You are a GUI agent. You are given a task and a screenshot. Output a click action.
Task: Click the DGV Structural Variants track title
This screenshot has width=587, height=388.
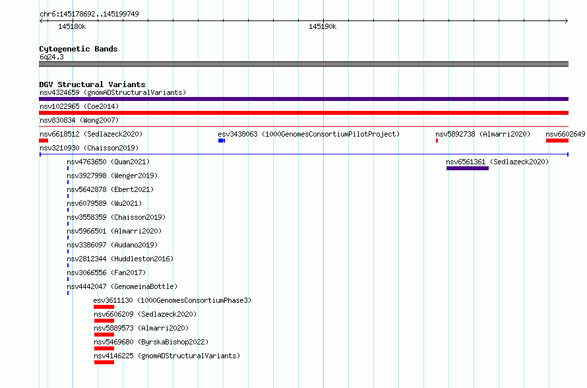click(x=92, y=84)
